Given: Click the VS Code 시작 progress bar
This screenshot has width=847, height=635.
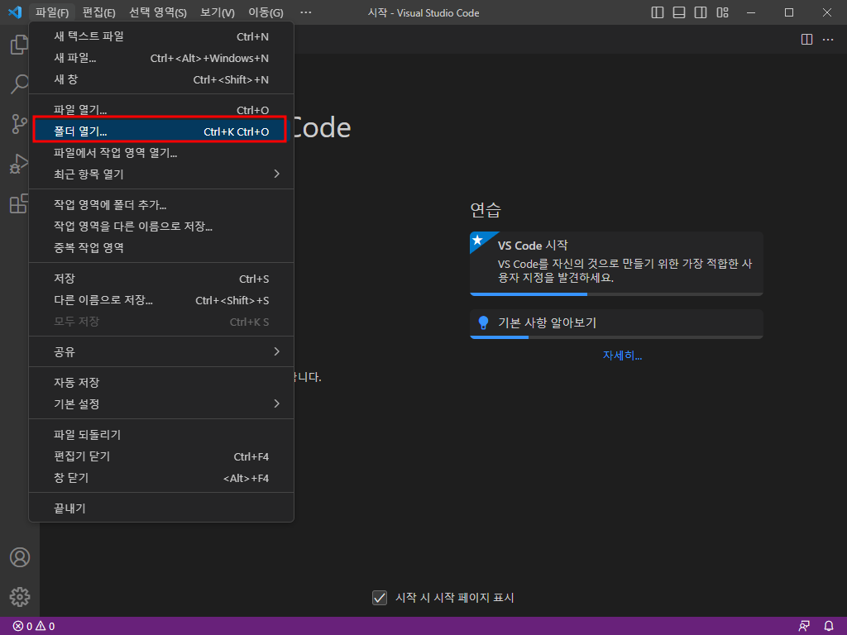Looking at the screenshot, I should pos(616,294).
